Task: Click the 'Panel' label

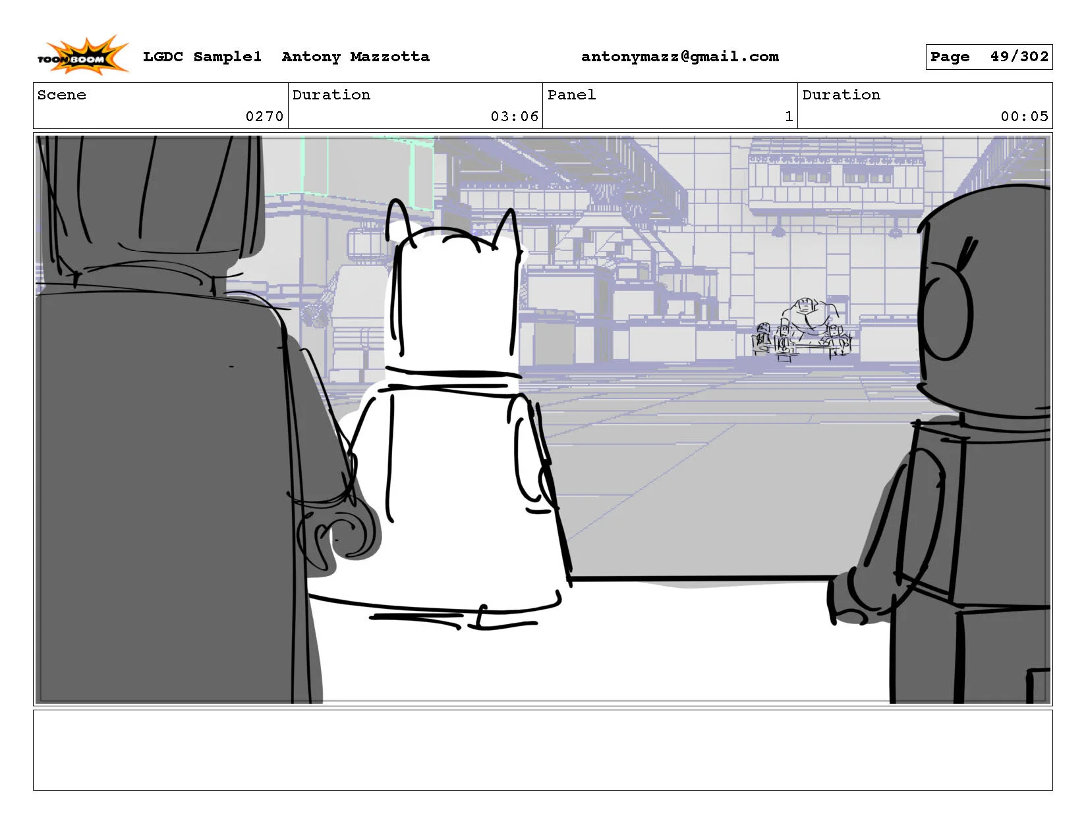Action: point(571,95)
